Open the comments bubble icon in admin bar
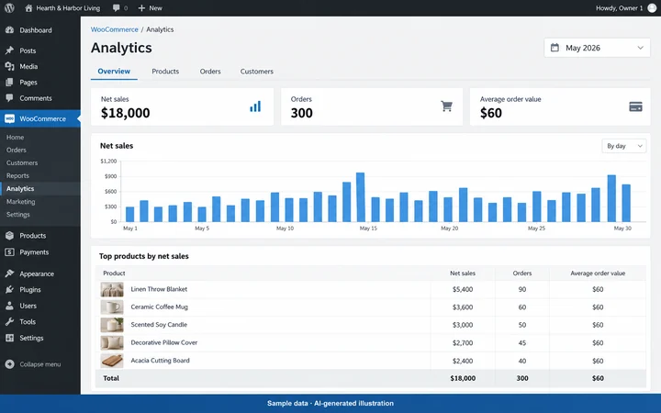661x413 pixels. click(117, 8)
